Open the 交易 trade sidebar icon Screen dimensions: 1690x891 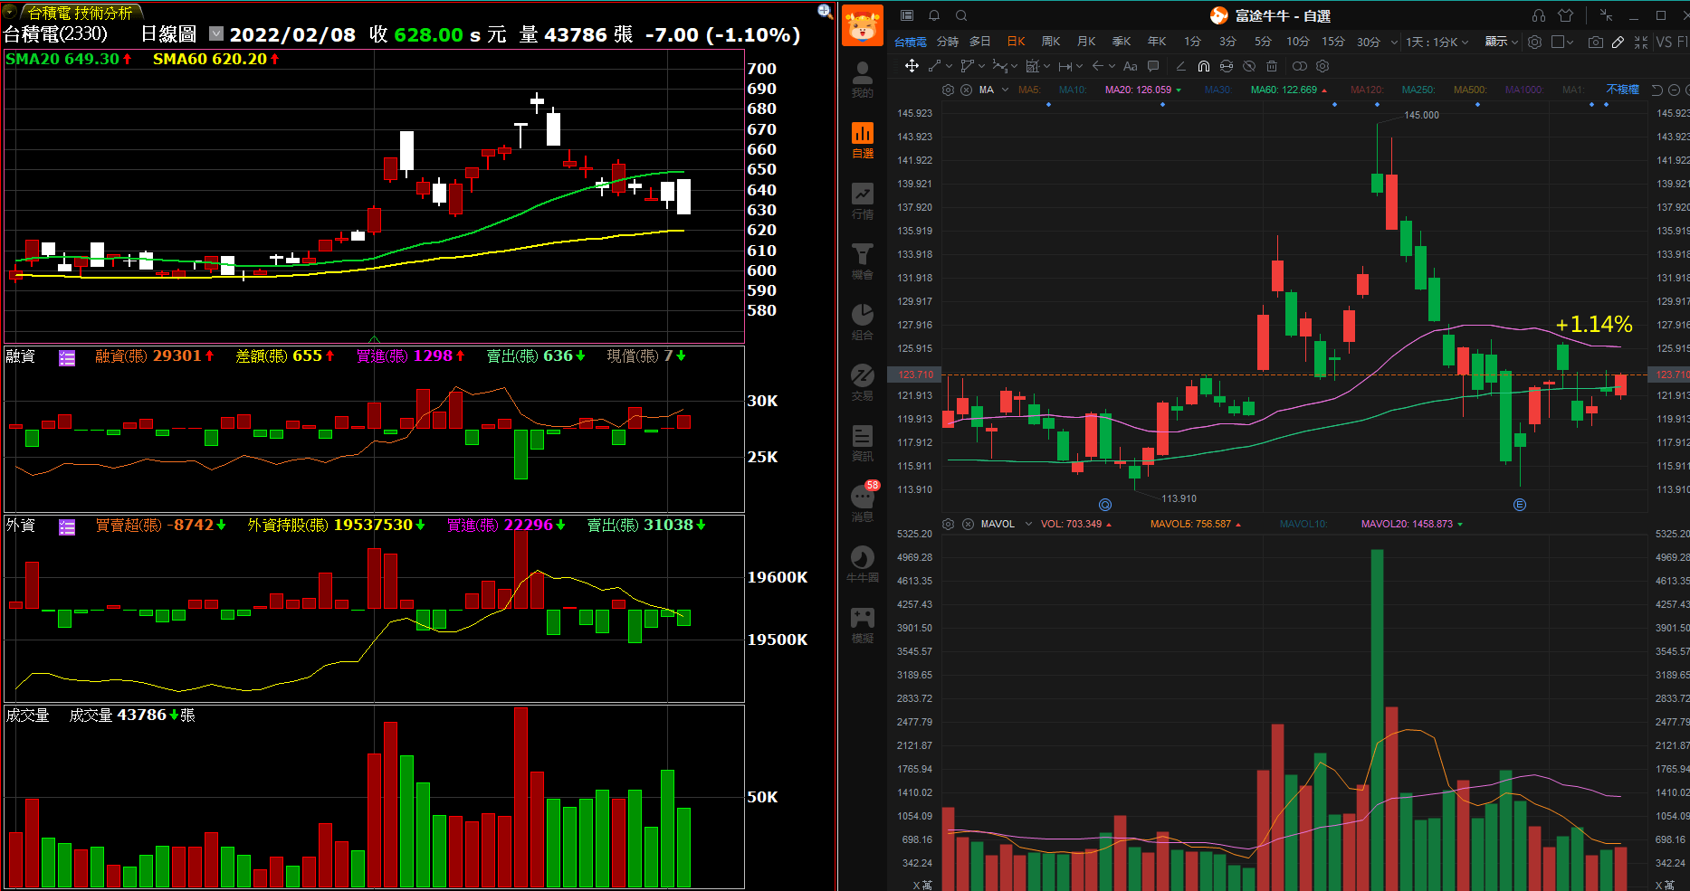pyautogui.click(x=863, y=383)
